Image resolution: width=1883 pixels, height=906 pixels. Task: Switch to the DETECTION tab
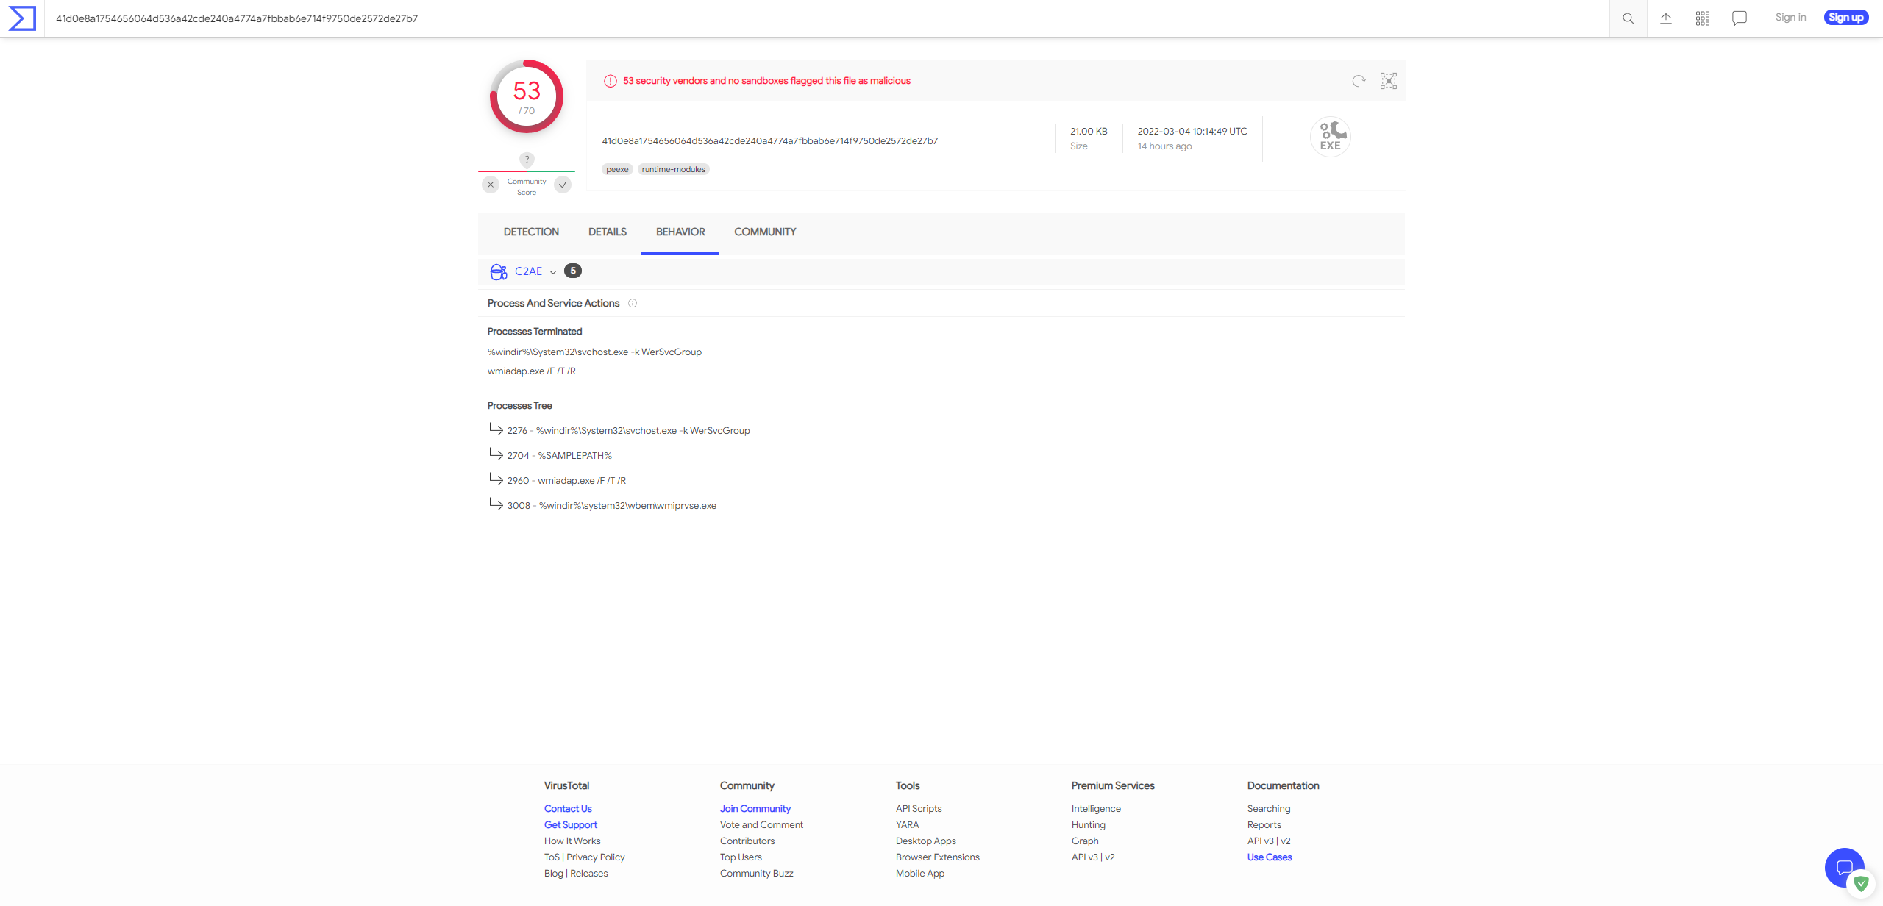(531, 232)
